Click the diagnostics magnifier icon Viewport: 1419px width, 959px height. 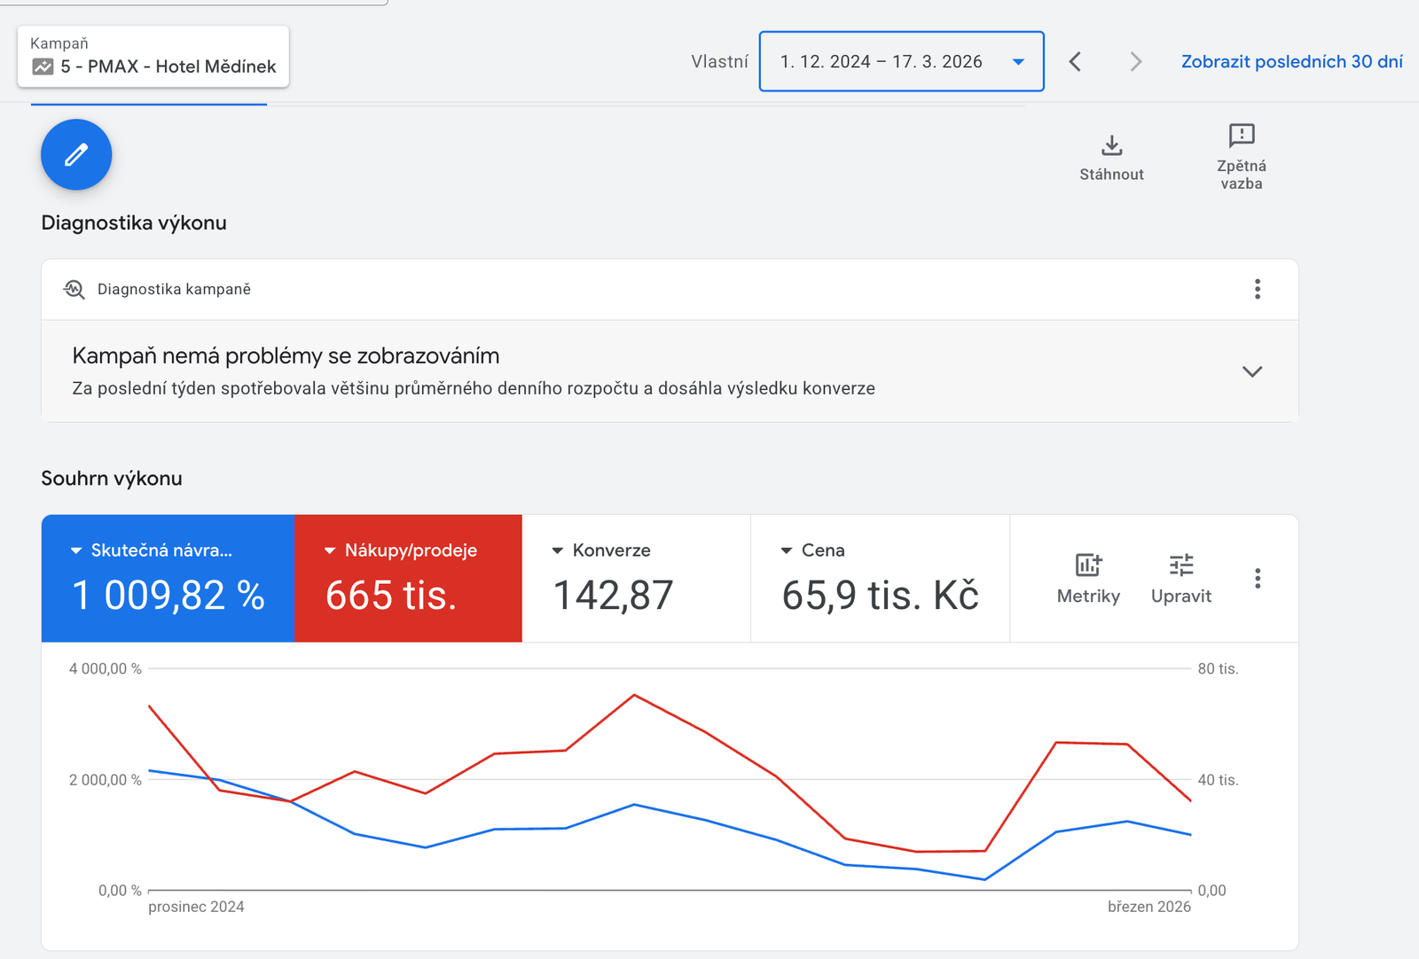(x=74, y=290)
